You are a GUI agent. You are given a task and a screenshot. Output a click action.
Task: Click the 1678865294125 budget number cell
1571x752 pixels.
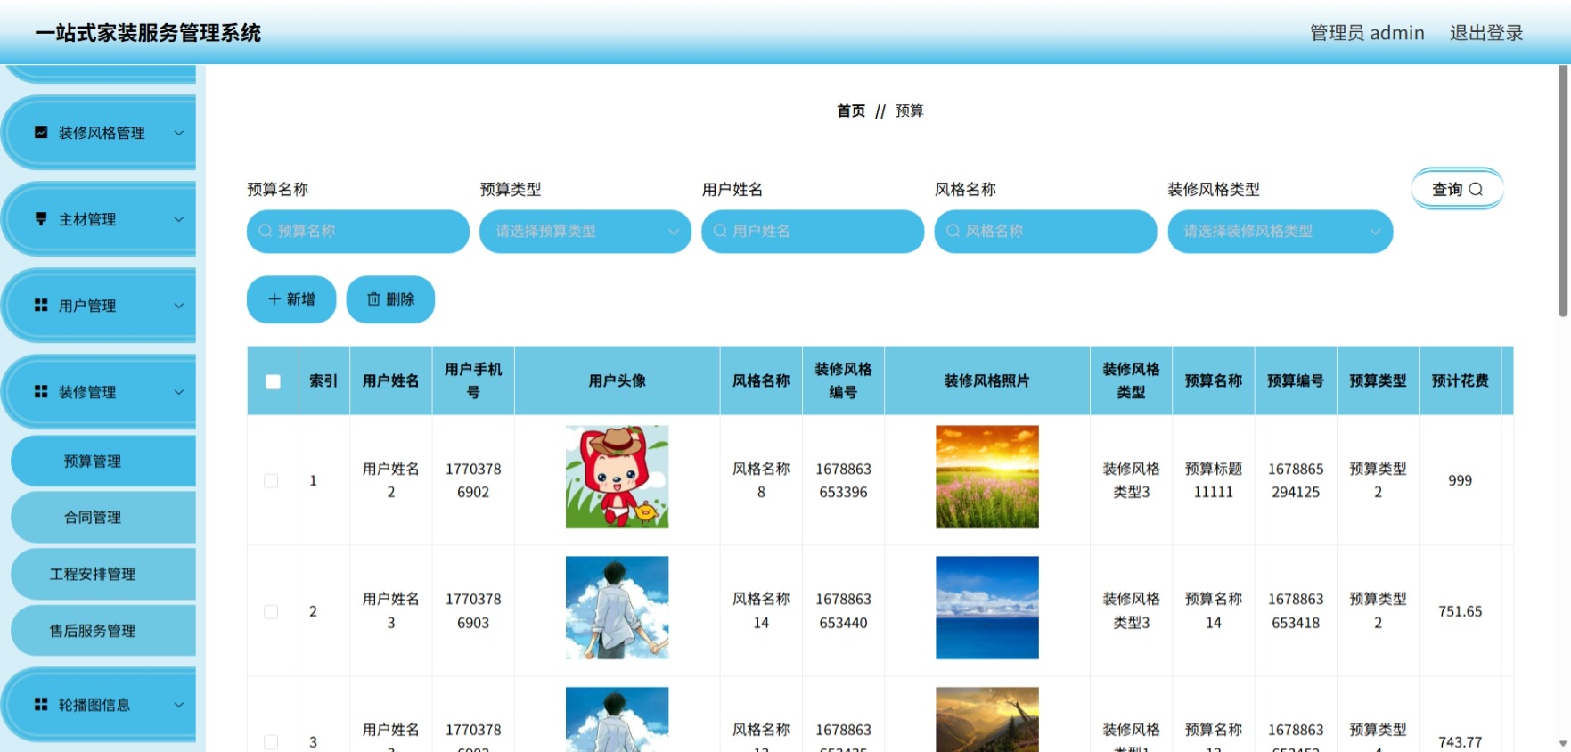pyautogui.click(x=1296, y=480)
